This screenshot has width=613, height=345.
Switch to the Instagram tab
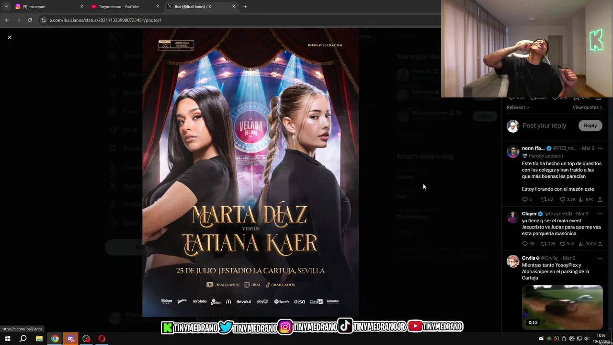[48, 7]
